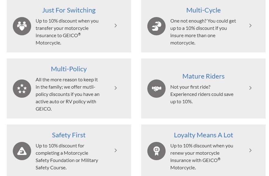
Task: Click the triangle Safety First icon
Action: [x=22, y=151]
